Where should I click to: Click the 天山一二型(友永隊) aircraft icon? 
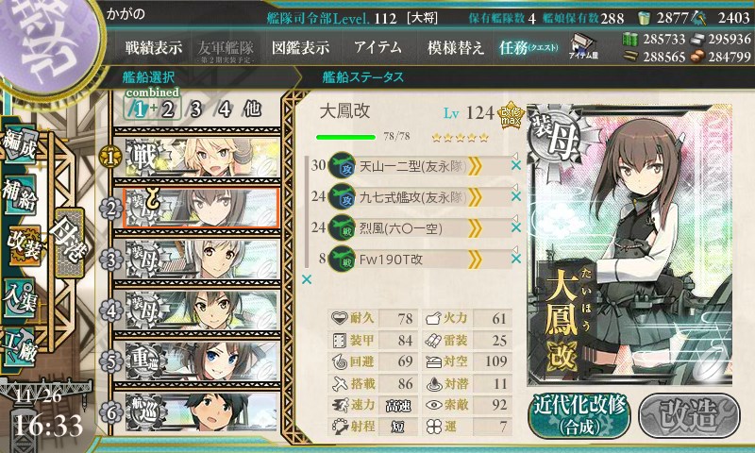pos(342,166)
